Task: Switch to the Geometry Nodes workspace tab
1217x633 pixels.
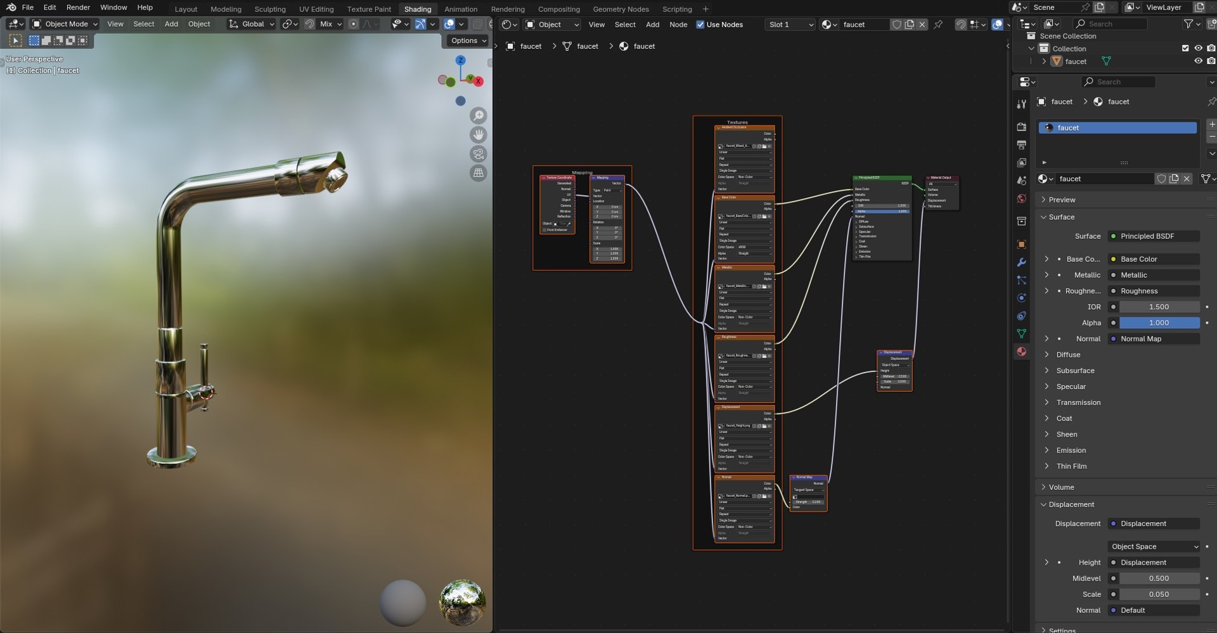Action: (621, 9)
